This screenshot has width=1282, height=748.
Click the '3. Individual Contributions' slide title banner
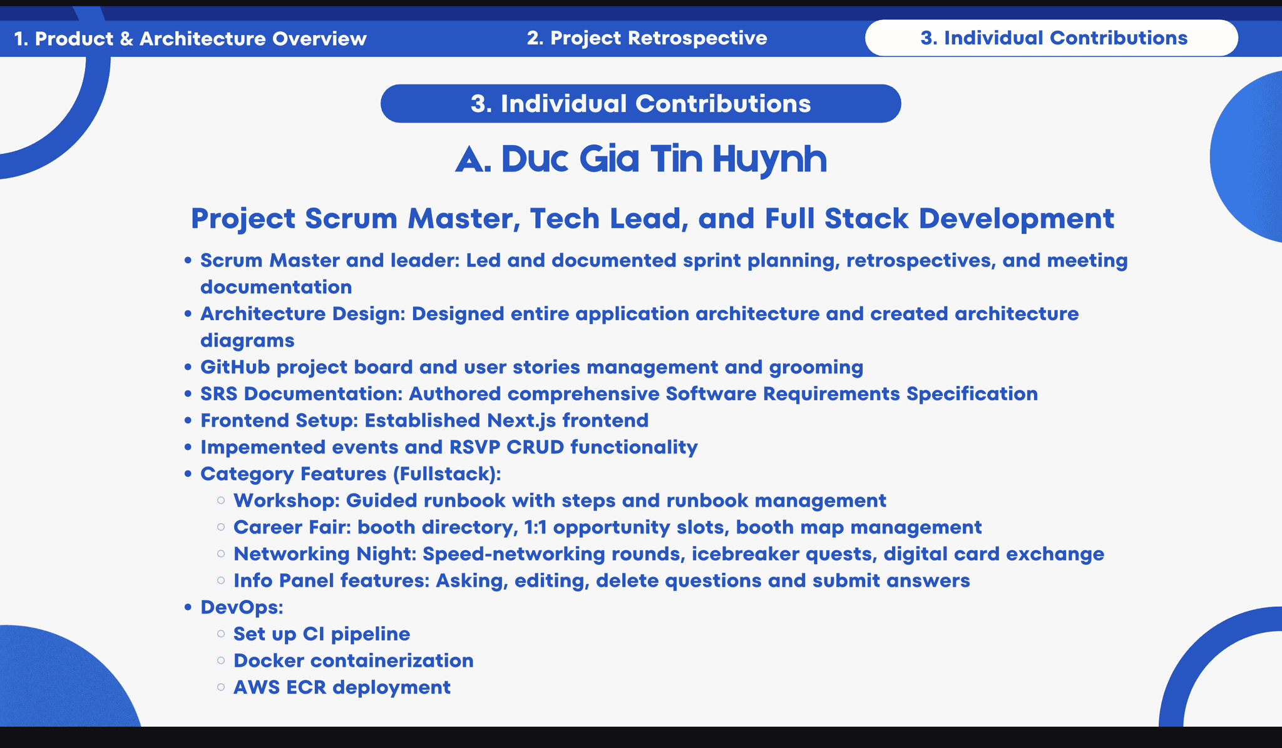(641, 103)
